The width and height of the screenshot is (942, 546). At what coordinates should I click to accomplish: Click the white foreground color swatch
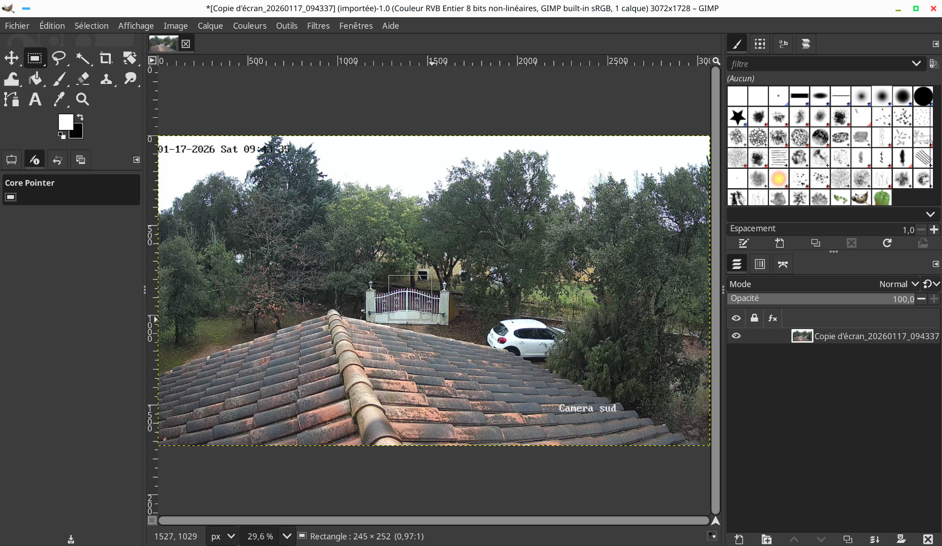click(x=66, y=122)
